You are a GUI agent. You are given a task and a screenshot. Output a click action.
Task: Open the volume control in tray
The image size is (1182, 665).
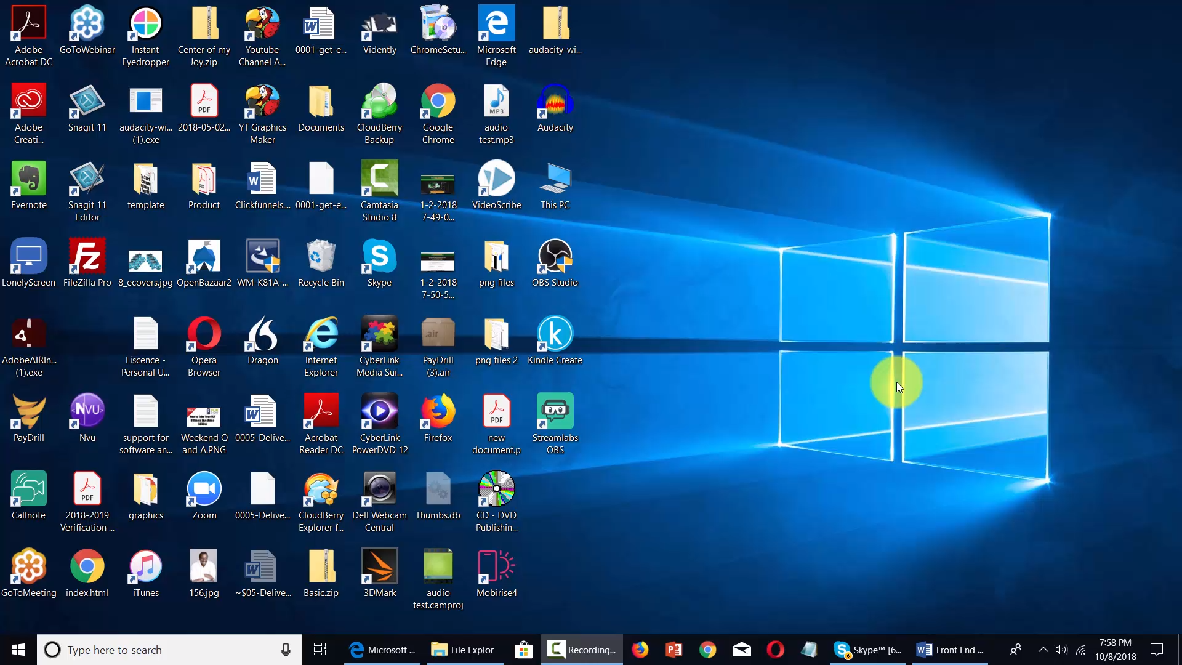point(1061,650)
